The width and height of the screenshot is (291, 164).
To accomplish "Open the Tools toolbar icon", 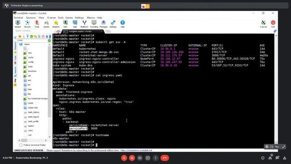I will (37, 24).
